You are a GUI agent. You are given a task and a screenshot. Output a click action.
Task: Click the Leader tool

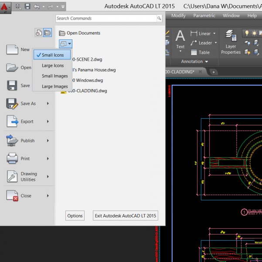(x=201, y=43)
